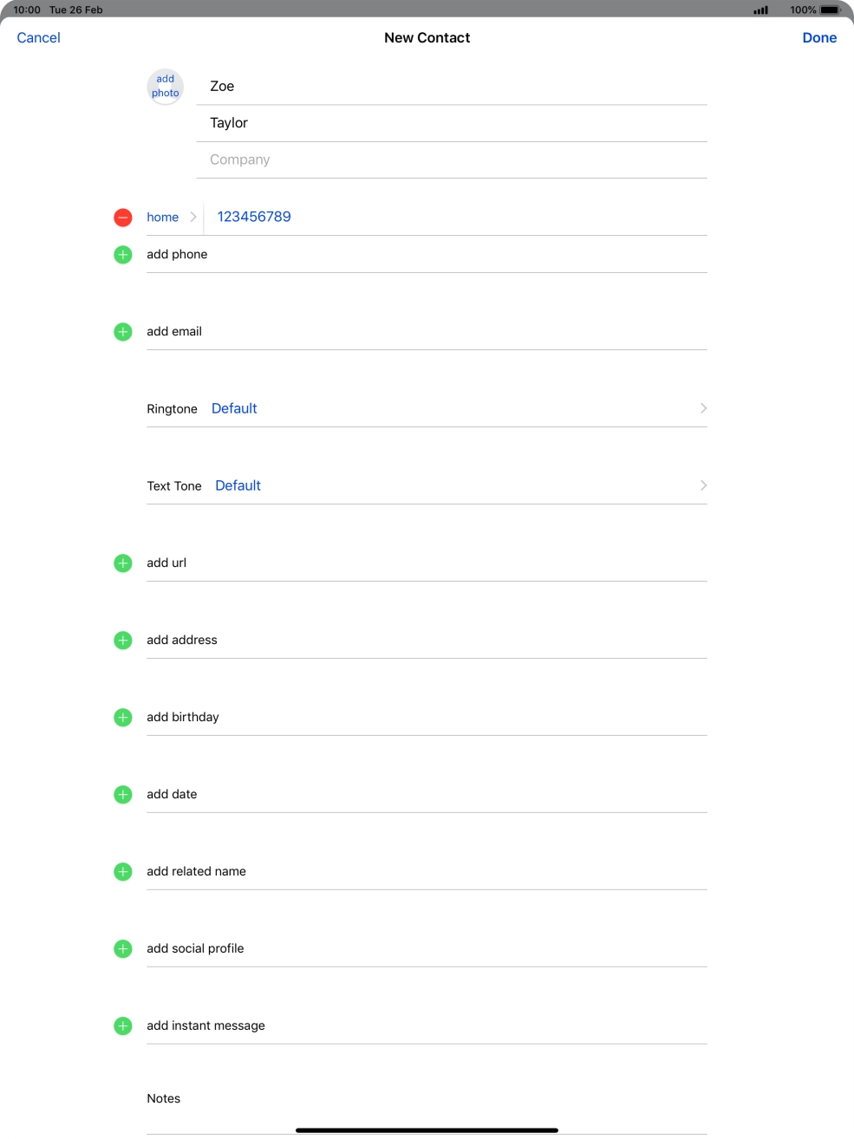The width and height of the screenshot is (854, 1139).
Task: Tap green plus icon beside add phone
Action: 123,255
